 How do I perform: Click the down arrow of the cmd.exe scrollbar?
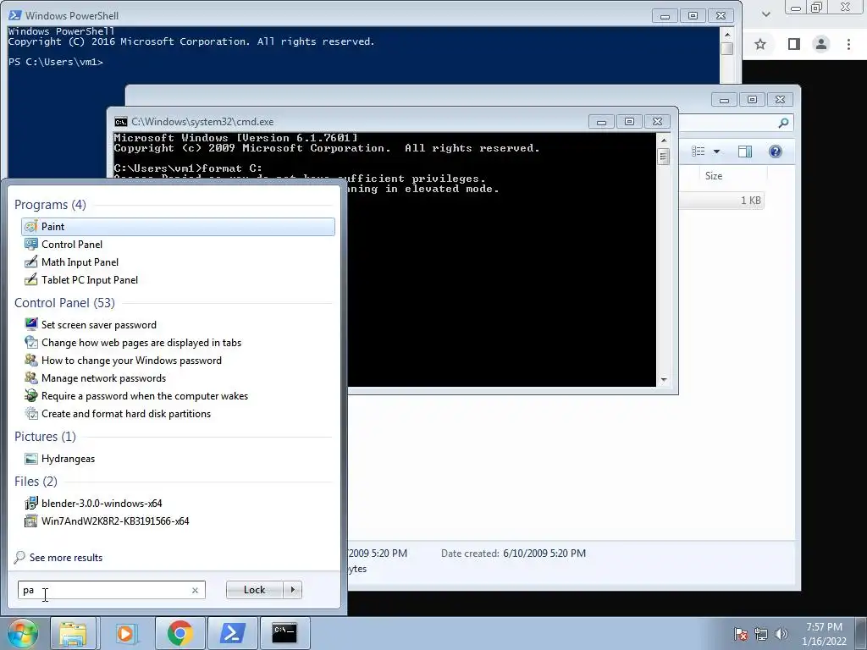[664, 380]
